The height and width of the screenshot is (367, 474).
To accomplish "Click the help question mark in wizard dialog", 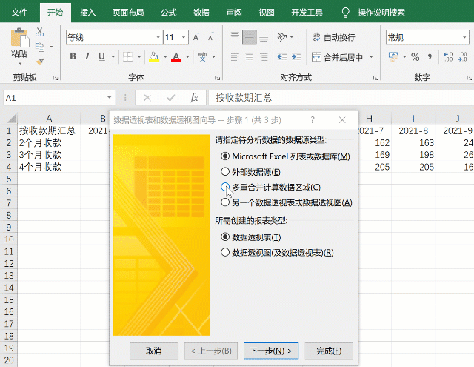I will click(313, 119).
